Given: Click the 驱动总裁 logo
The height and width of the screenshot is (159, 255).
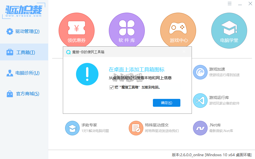Looking at the screenshot, I should [23, 11].
